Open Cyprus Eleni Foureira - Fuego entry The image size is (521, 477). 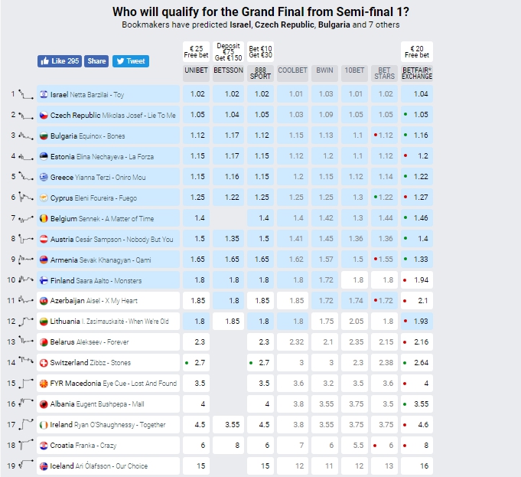[109, 198]
